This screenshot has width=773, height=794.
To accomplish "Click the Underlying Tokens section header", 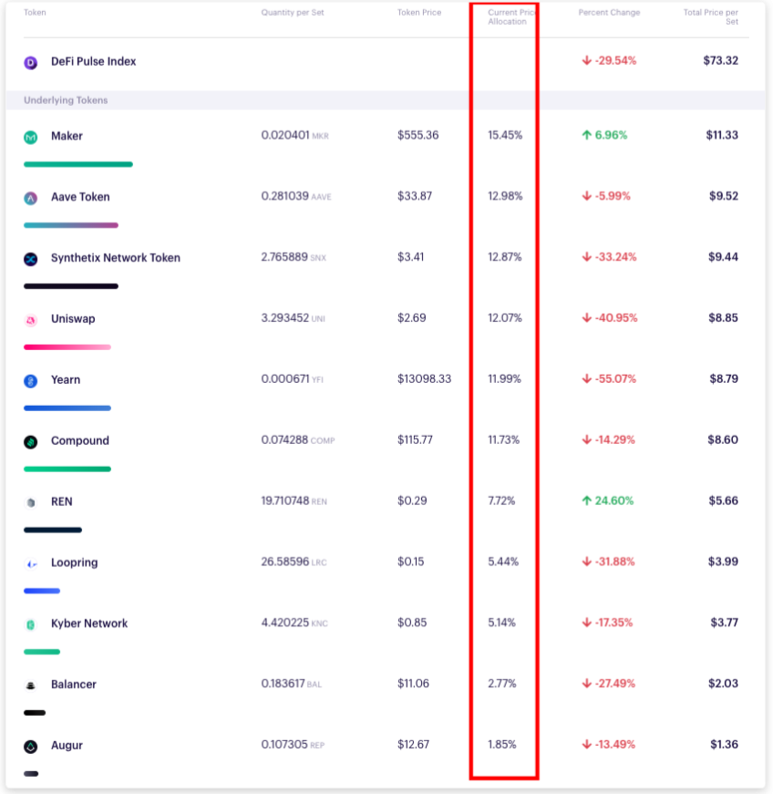I will (x=66, y=100).
